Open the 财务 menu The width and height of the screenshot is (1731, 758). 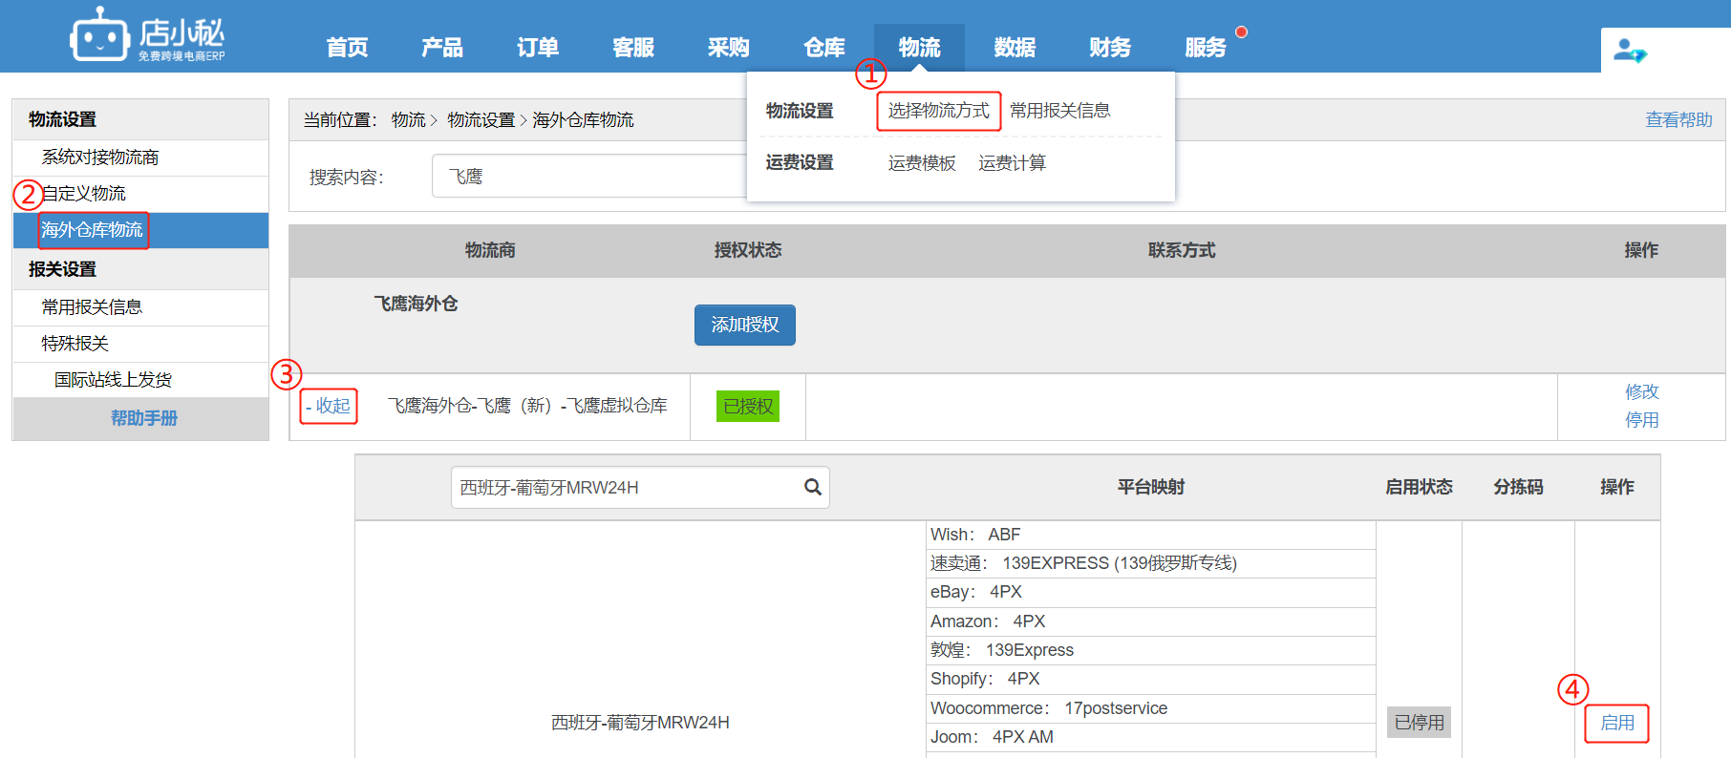(1110, 48)
